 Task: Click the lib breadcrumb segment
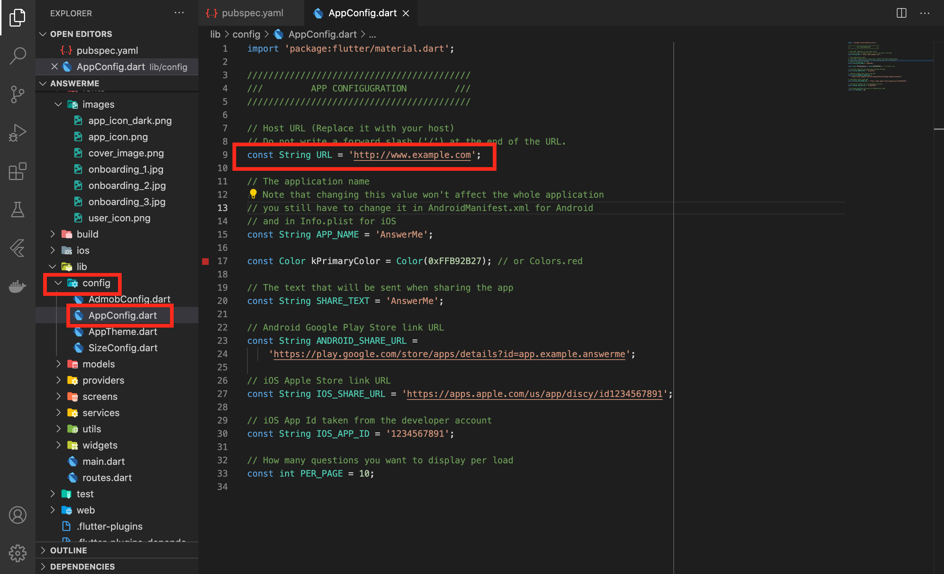[215, 34]
